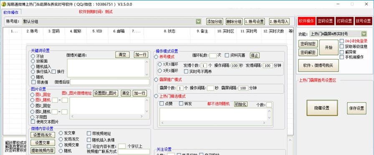Click the 提取视频内容 button
Screen dimensions: 374x155
[43, 150]
